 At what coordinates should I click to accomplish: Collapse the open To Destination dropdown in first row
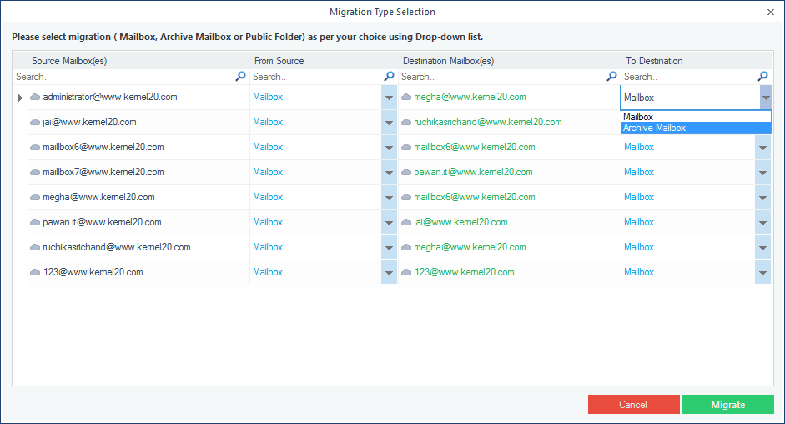tap(765, 98)
